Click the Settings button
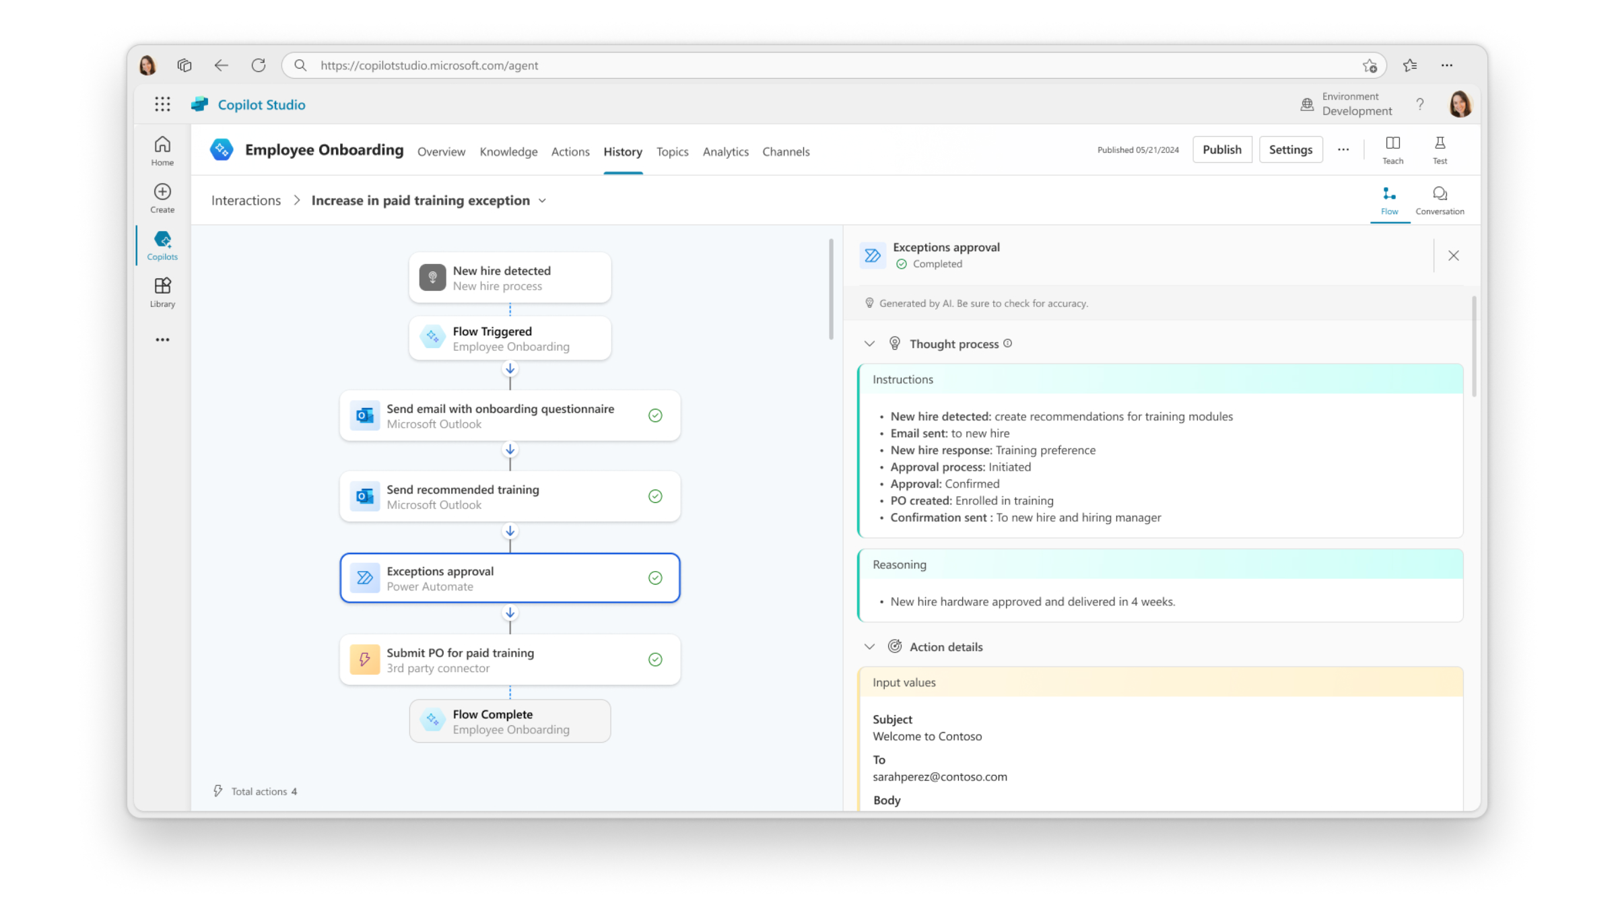Image resolution: width=1614 pixels, height=907 pixels. [x=1290, y=149]
